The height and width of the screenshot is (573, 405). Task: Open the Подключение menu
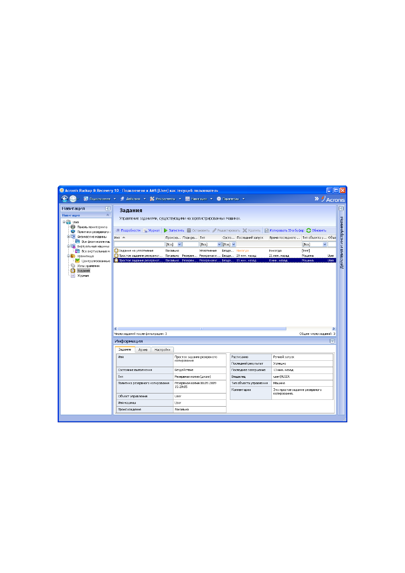point(100,199)
